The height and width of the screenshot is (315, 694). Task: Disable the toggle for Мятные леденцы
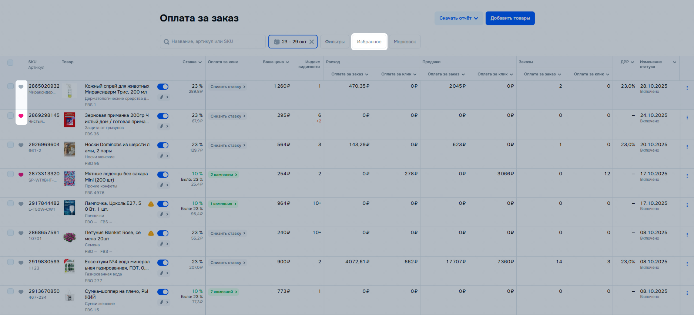(x=163, y=175)
